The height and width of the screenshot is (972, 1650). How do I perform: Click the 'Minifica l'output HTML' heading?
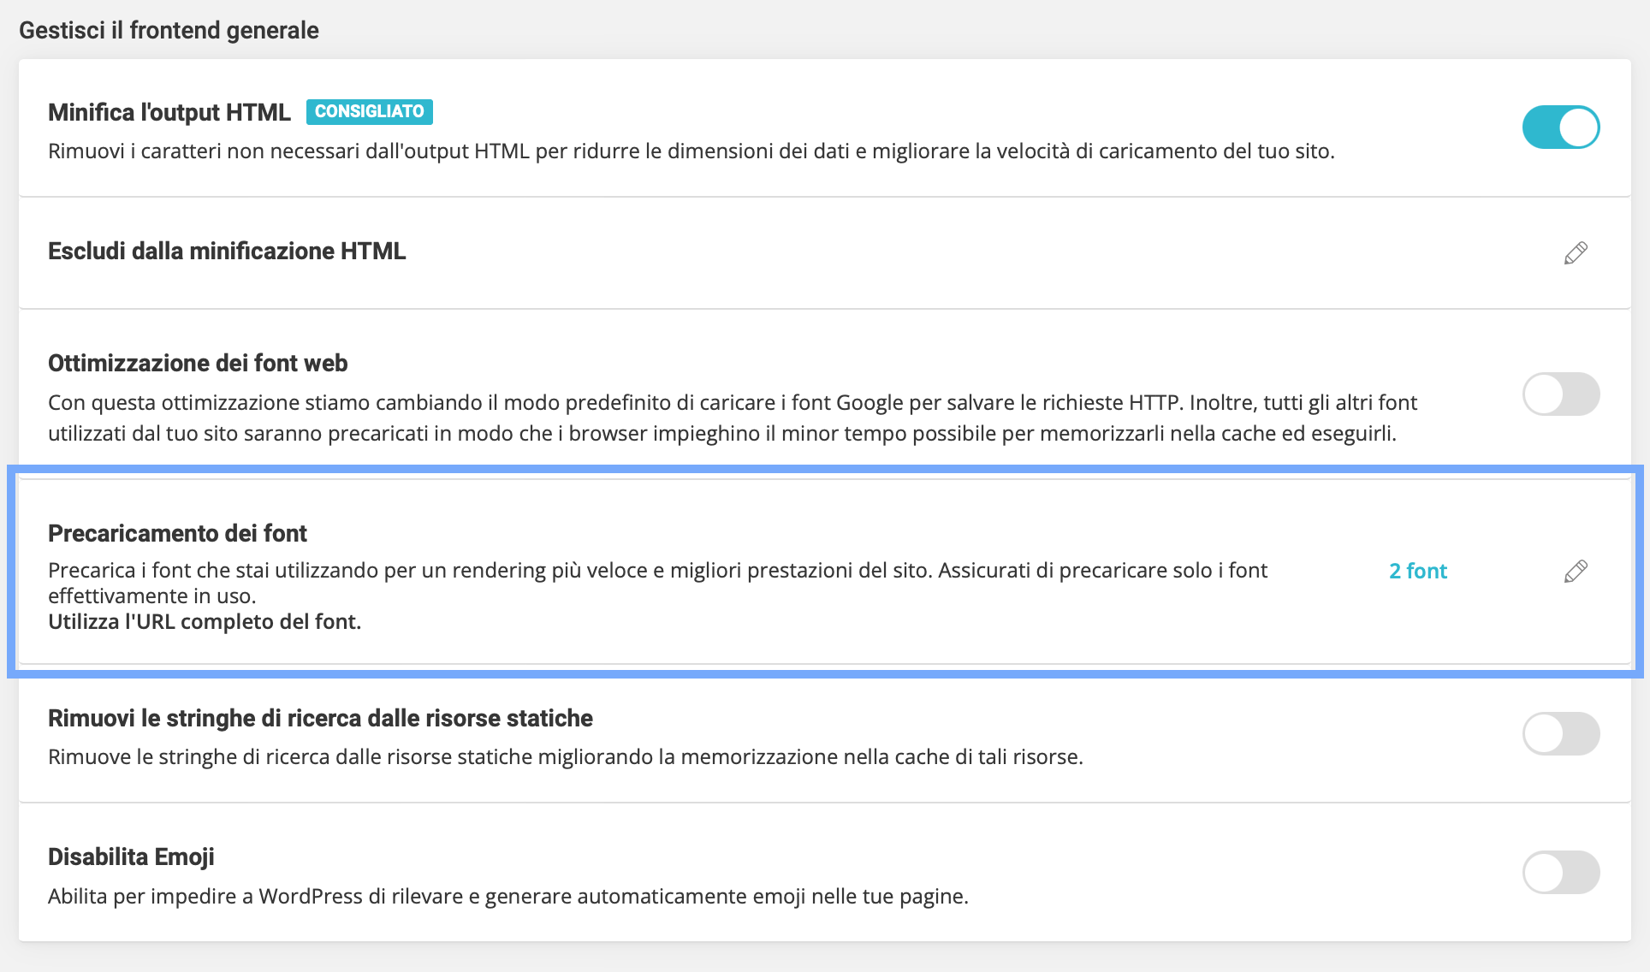169,112
